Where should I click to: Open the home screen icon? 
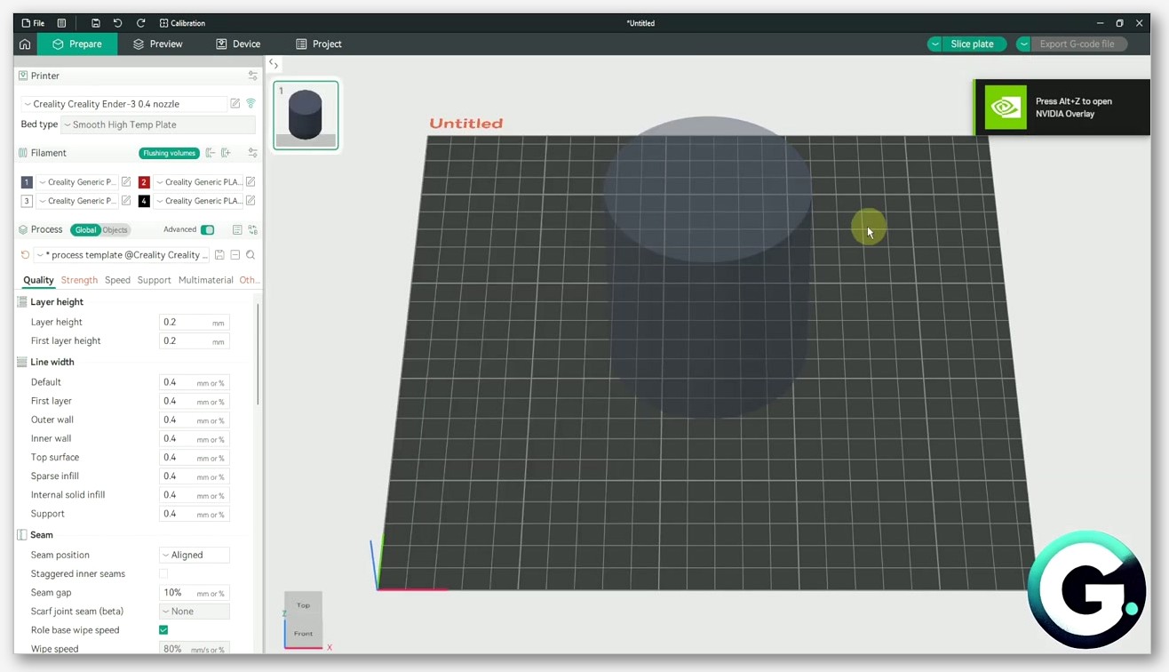tap(25, 44)
